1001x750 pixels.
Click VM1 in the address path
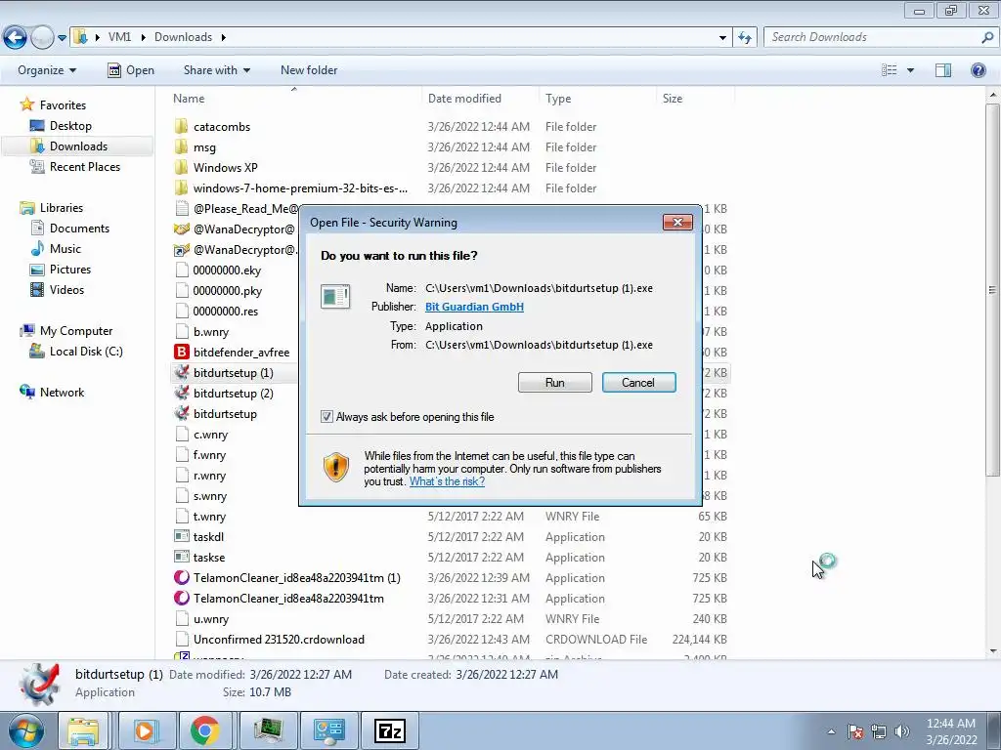tap(119, 37)
